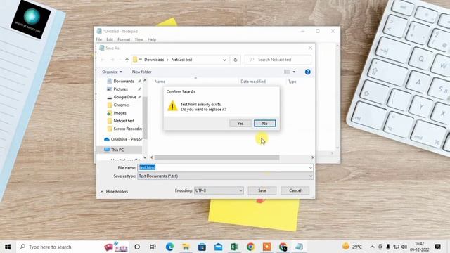Open the view options dropdown arrow

pos(294,72)
